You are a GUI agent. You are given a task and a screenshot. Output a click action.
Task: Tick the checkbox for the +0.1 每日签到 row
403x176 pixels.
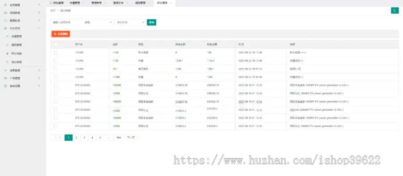56,69
